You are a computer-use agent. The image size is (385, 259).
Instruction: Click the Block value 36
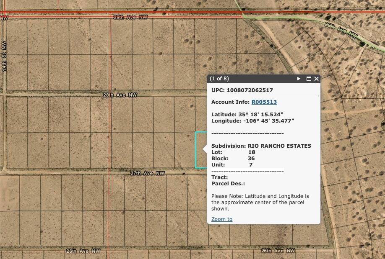[251, 159]
